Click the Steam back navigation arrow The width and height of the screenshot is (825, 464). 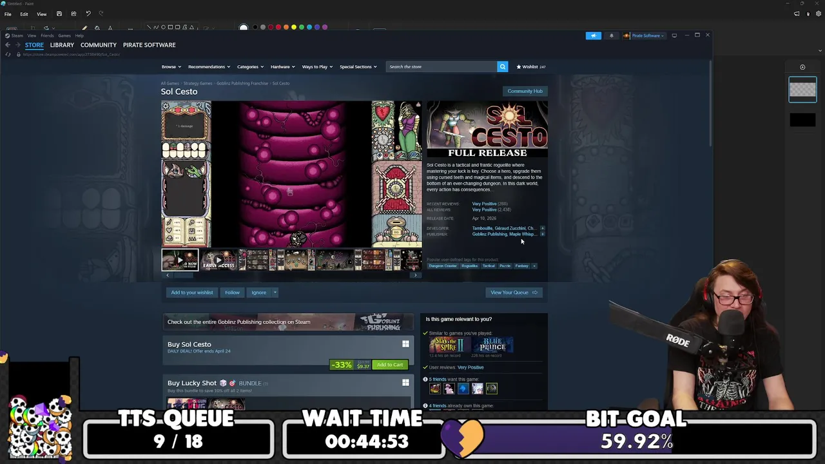click(7, 45)
